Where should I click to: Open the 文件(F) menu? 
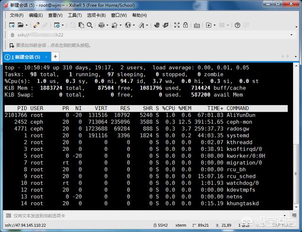tap(17, 16)
